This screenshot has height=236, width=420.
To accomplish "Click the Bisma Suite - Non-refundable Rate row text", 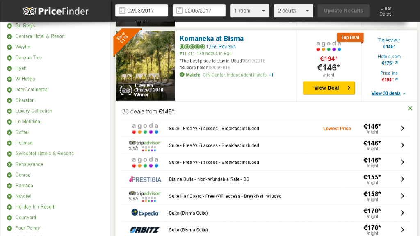I will (209, 179).
